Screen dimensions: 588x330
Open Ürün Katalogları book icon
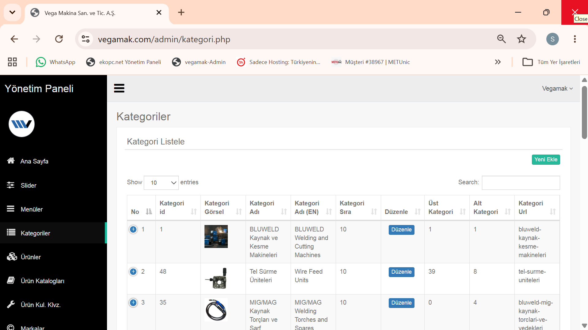[11, 280]
